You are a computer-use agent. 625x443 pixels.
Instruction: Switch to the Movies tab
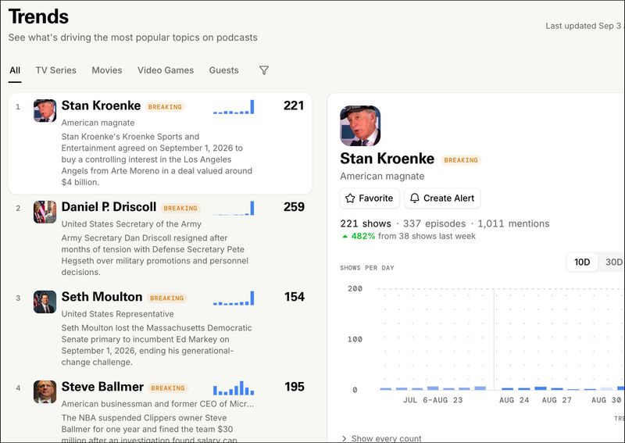107,70
